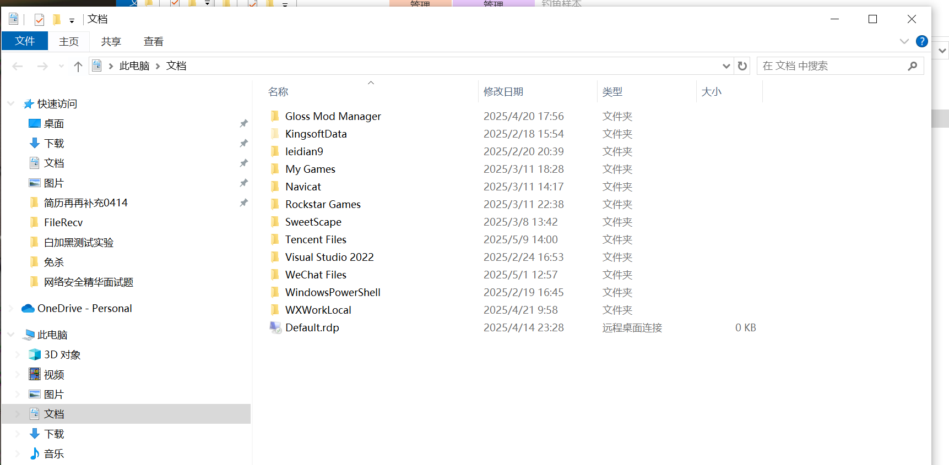Select the Default.rdp remote desktop file icon
This screenshot has width=949, height=465.
point(275,327)
